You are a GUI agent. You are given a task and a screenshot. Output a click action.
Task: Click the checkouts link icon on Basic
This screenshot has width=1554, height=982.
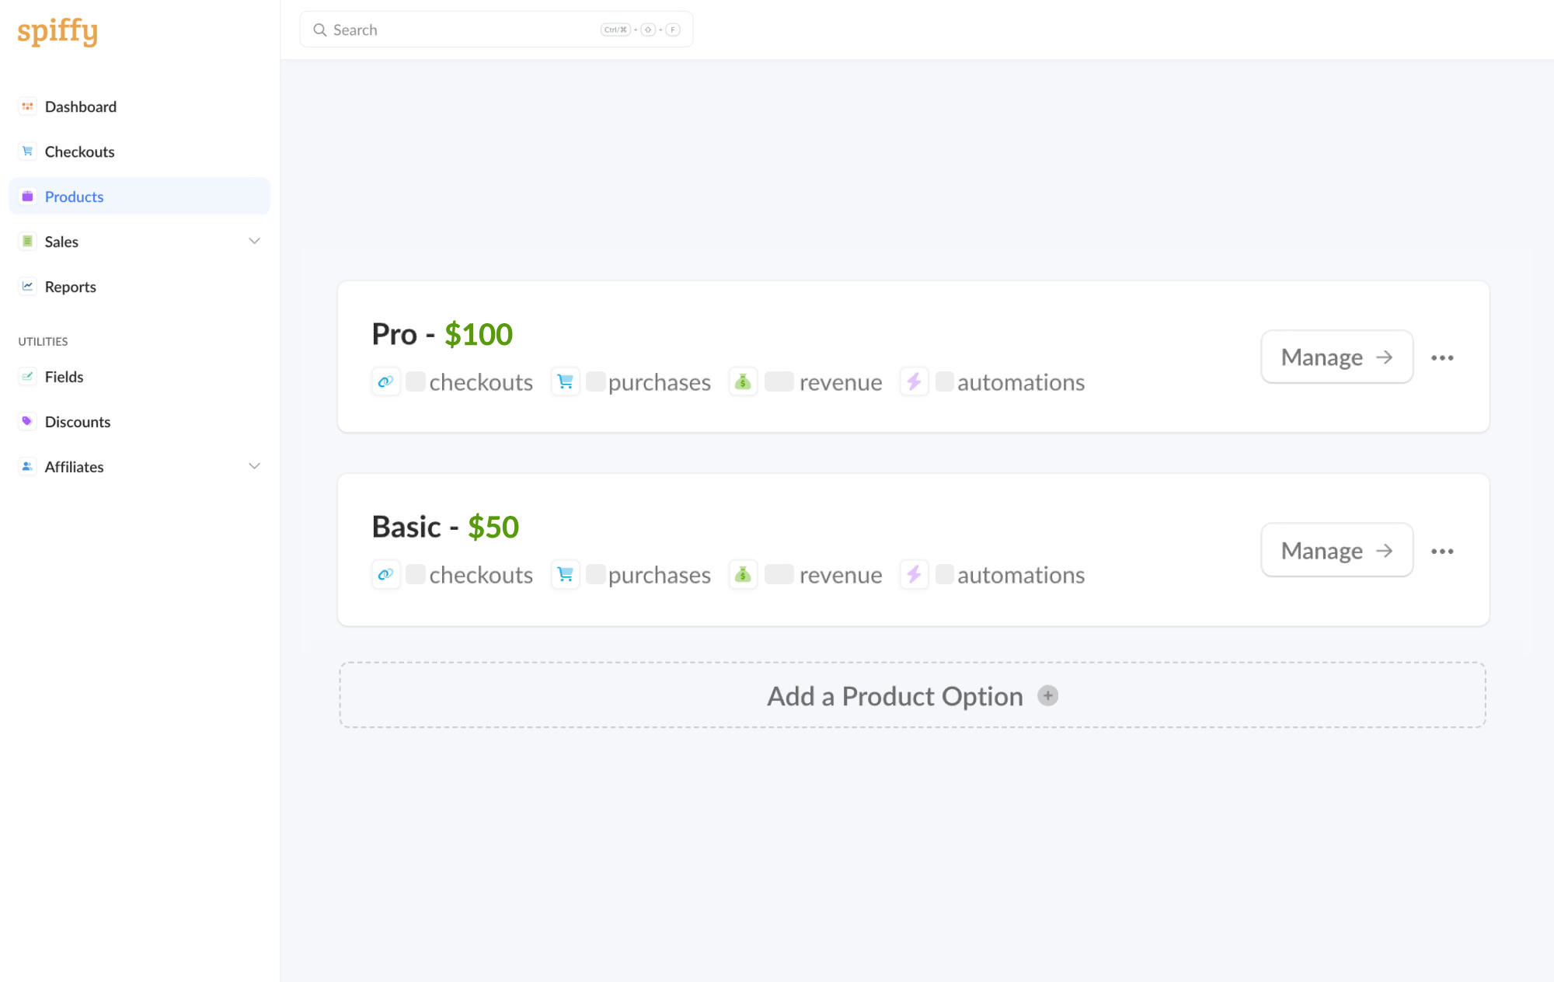(x=385, y=574)
